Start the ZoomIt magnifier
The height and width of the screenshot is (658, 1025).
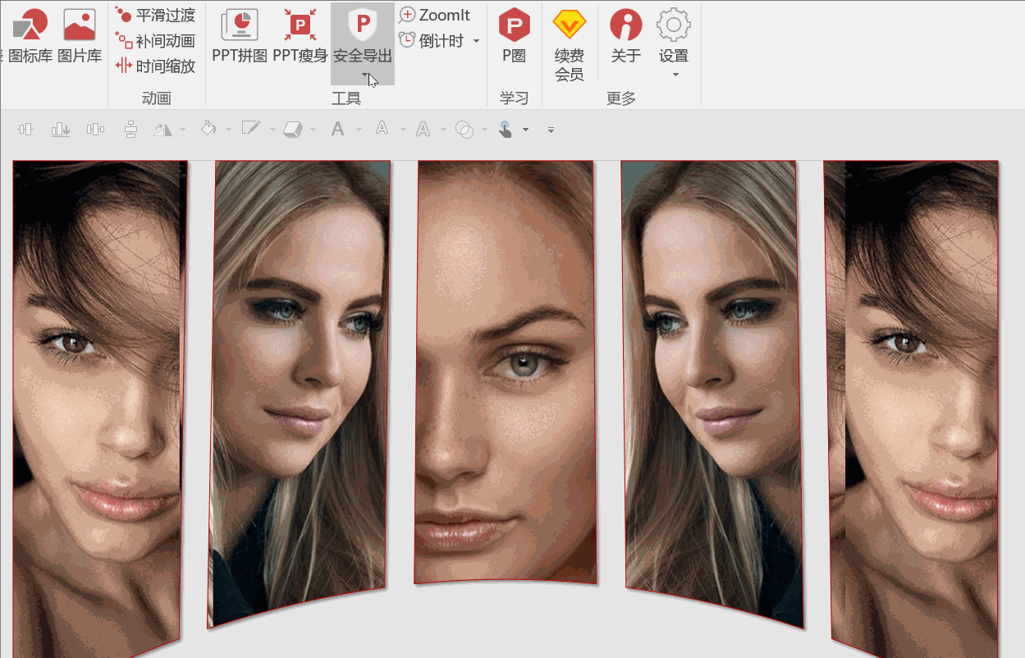pyautogui.click(x=434, y=15)
